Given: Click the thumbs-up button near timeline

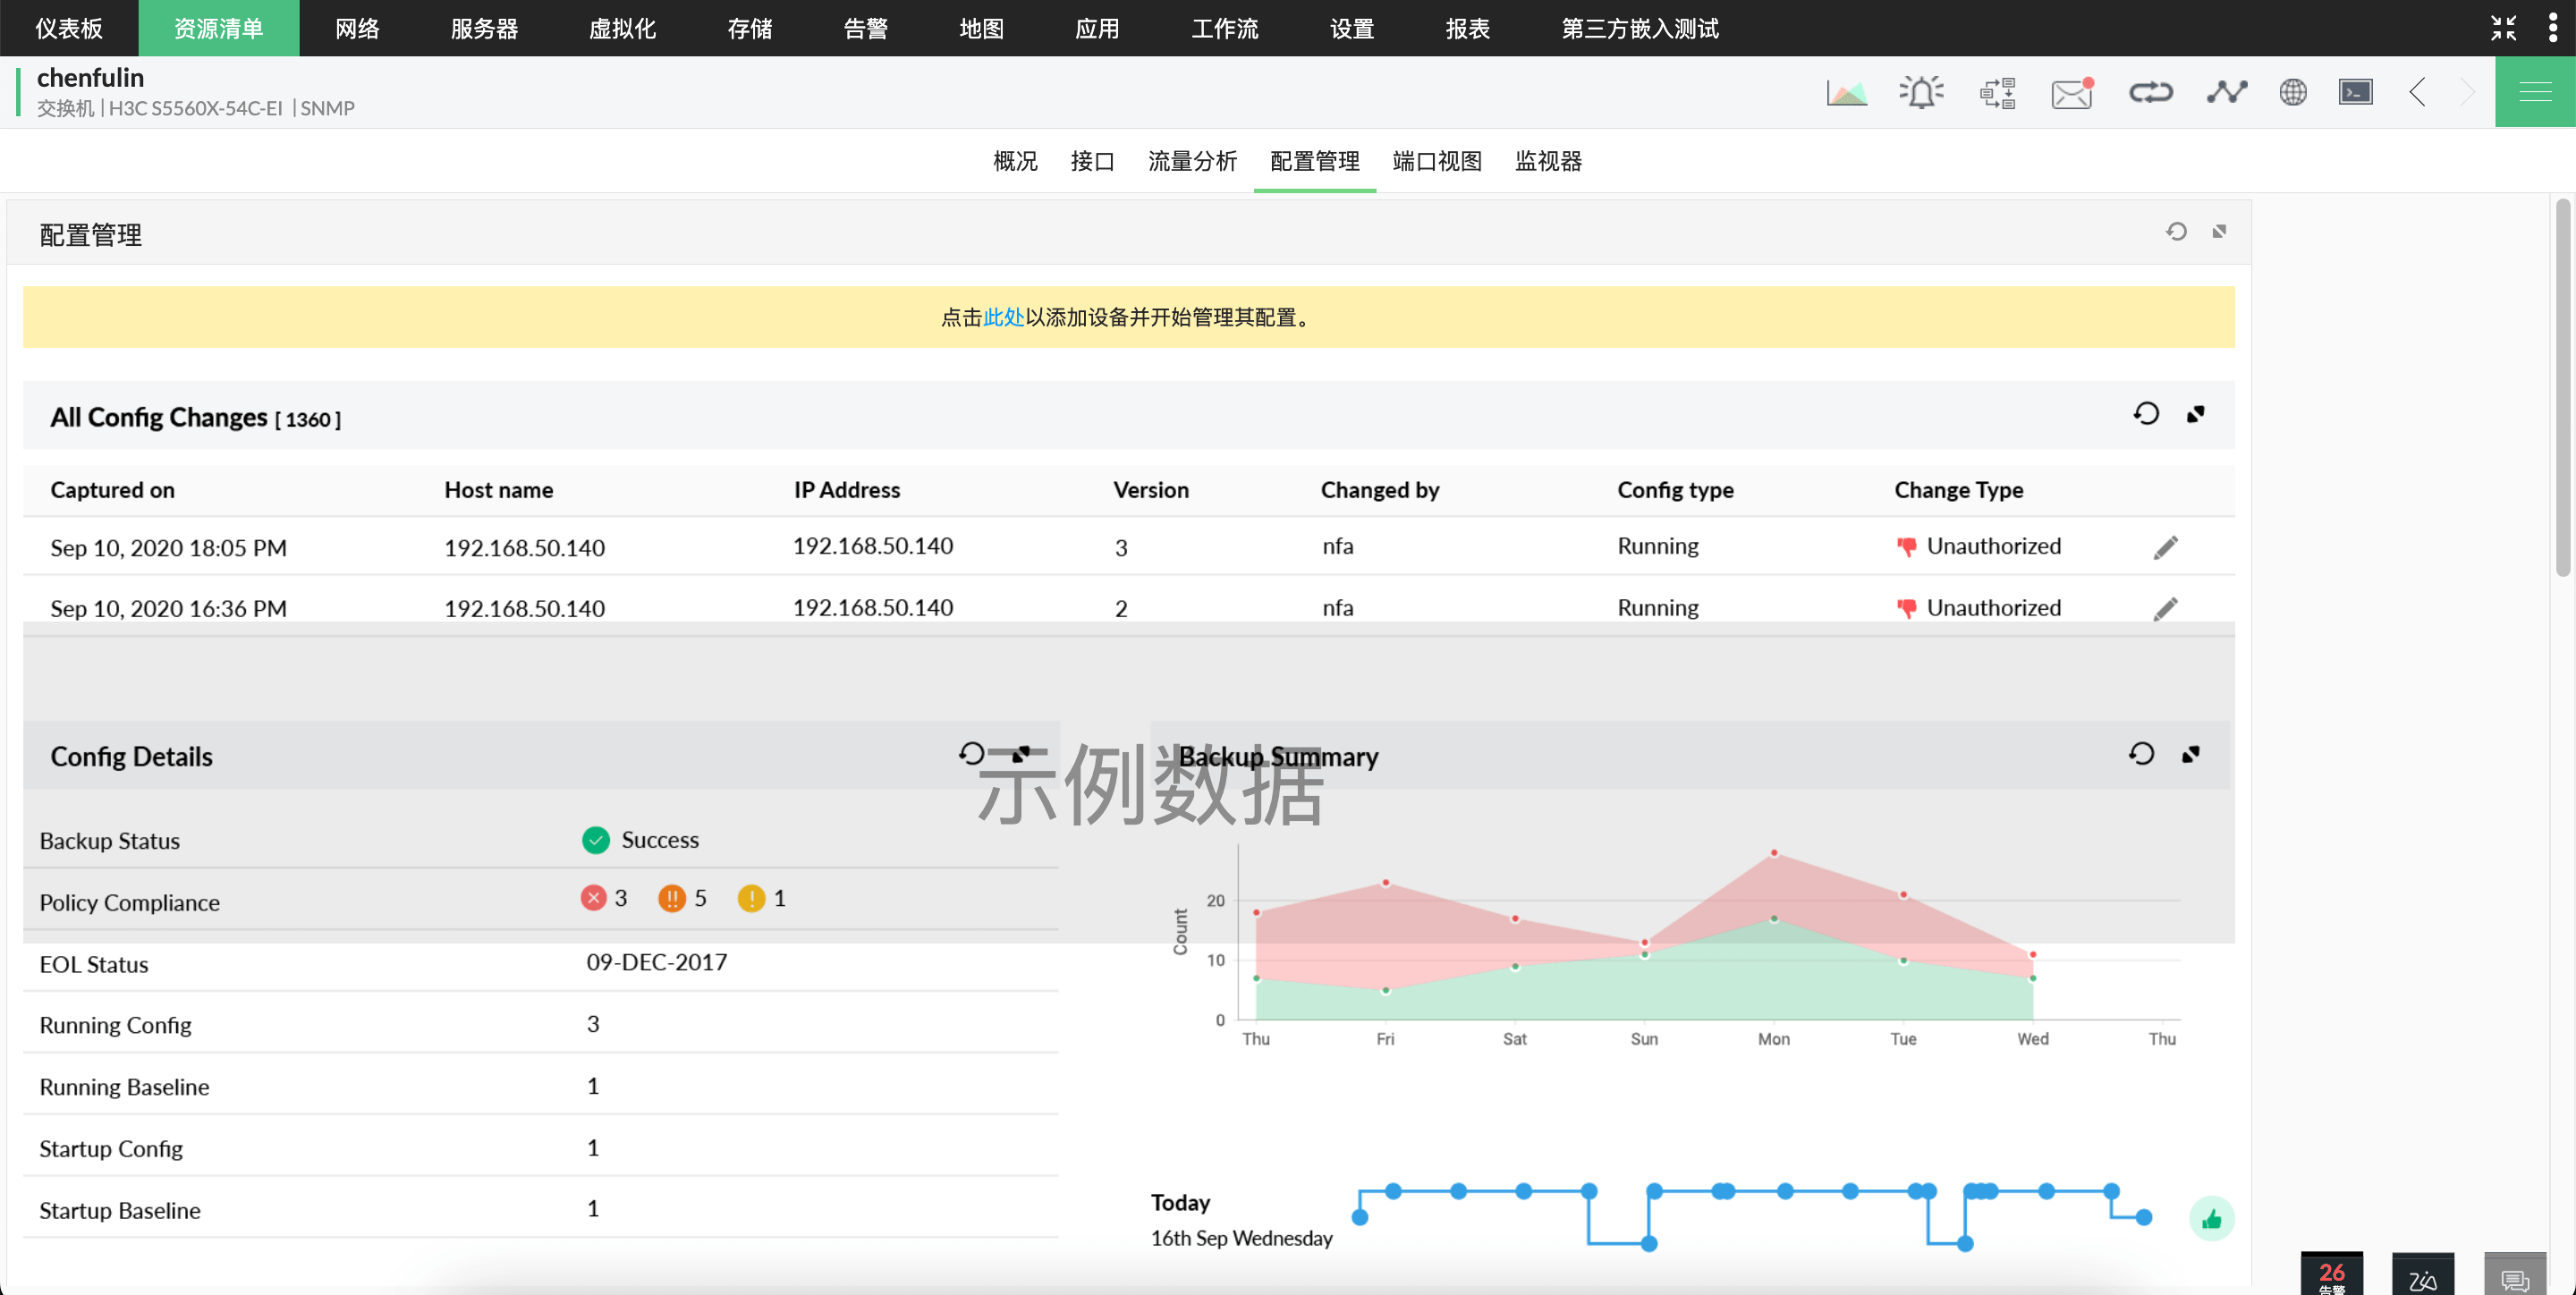Looking at the screenshot, I should [x=2211, y=1219].
